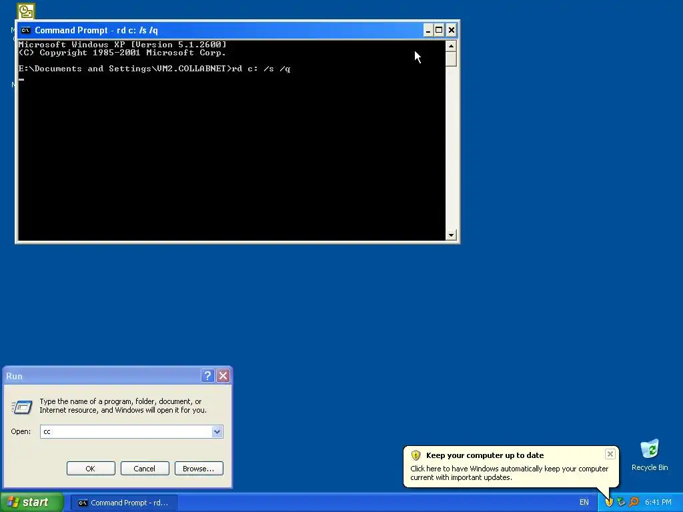Click OK in the Run dialog

tap(91, 469)
